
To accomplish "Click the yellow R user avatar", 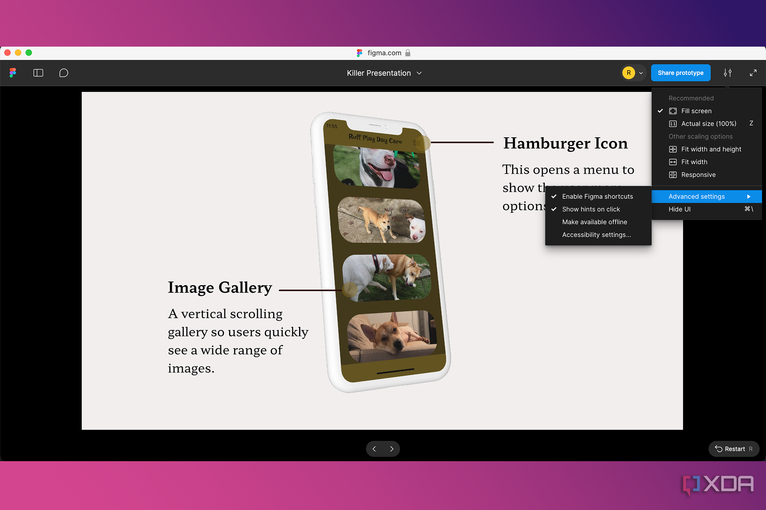I will [628, 73].
